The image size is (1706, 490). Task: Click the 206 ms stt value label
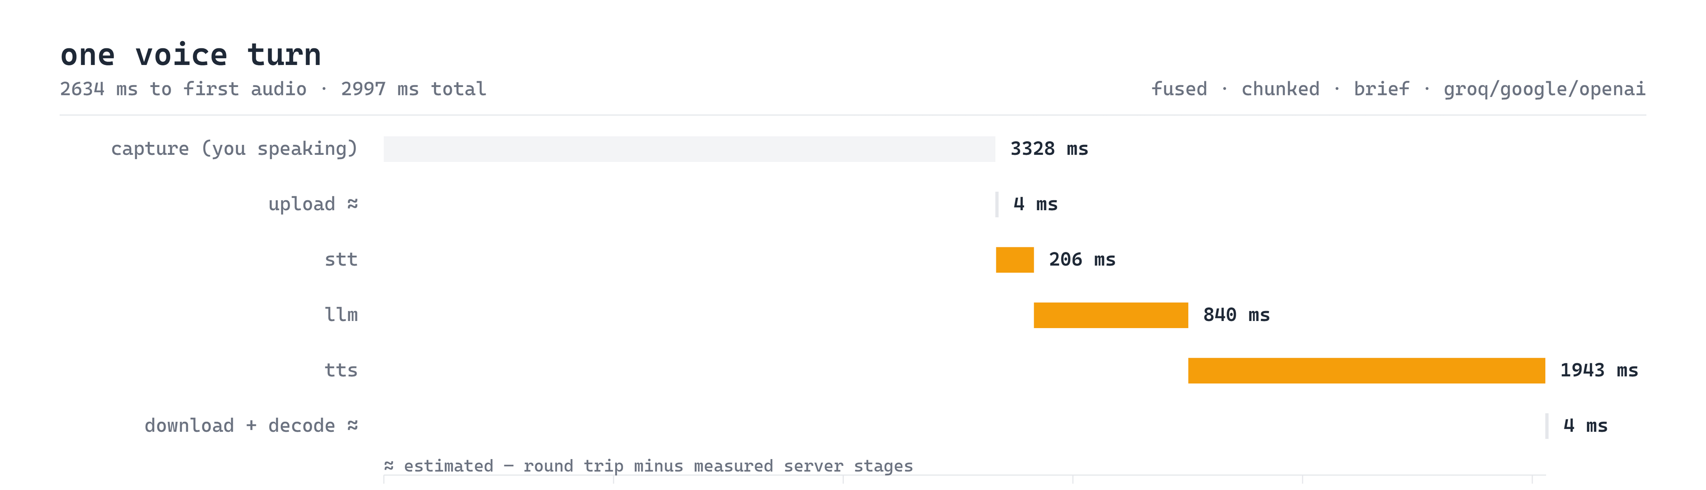coord(1082,259)
